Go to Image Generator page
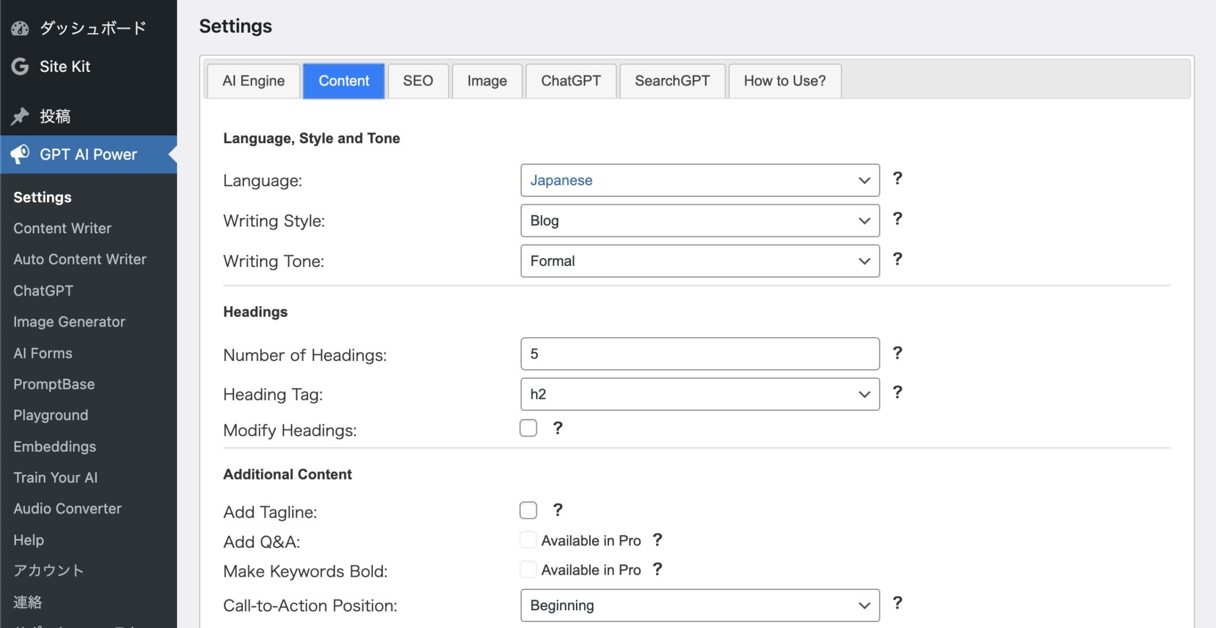This screenshot has width=1216, height=628. pos(69,322)
